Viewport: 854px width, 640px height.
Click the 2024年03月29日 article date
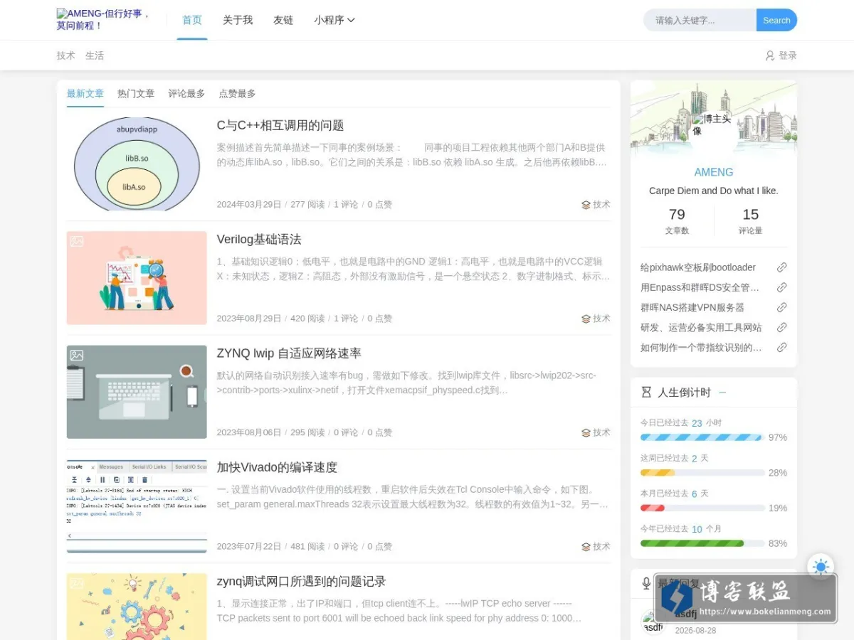coord(249,205)
